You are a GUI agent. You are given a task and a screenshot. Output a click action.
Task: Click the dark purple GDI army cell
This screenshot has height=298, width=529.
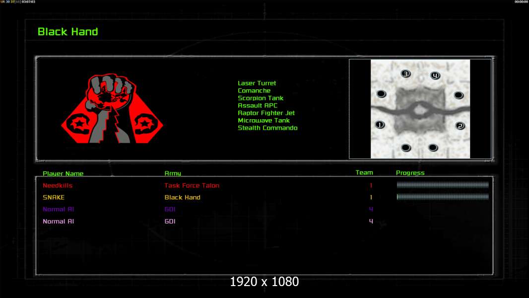tap(170, 209)
